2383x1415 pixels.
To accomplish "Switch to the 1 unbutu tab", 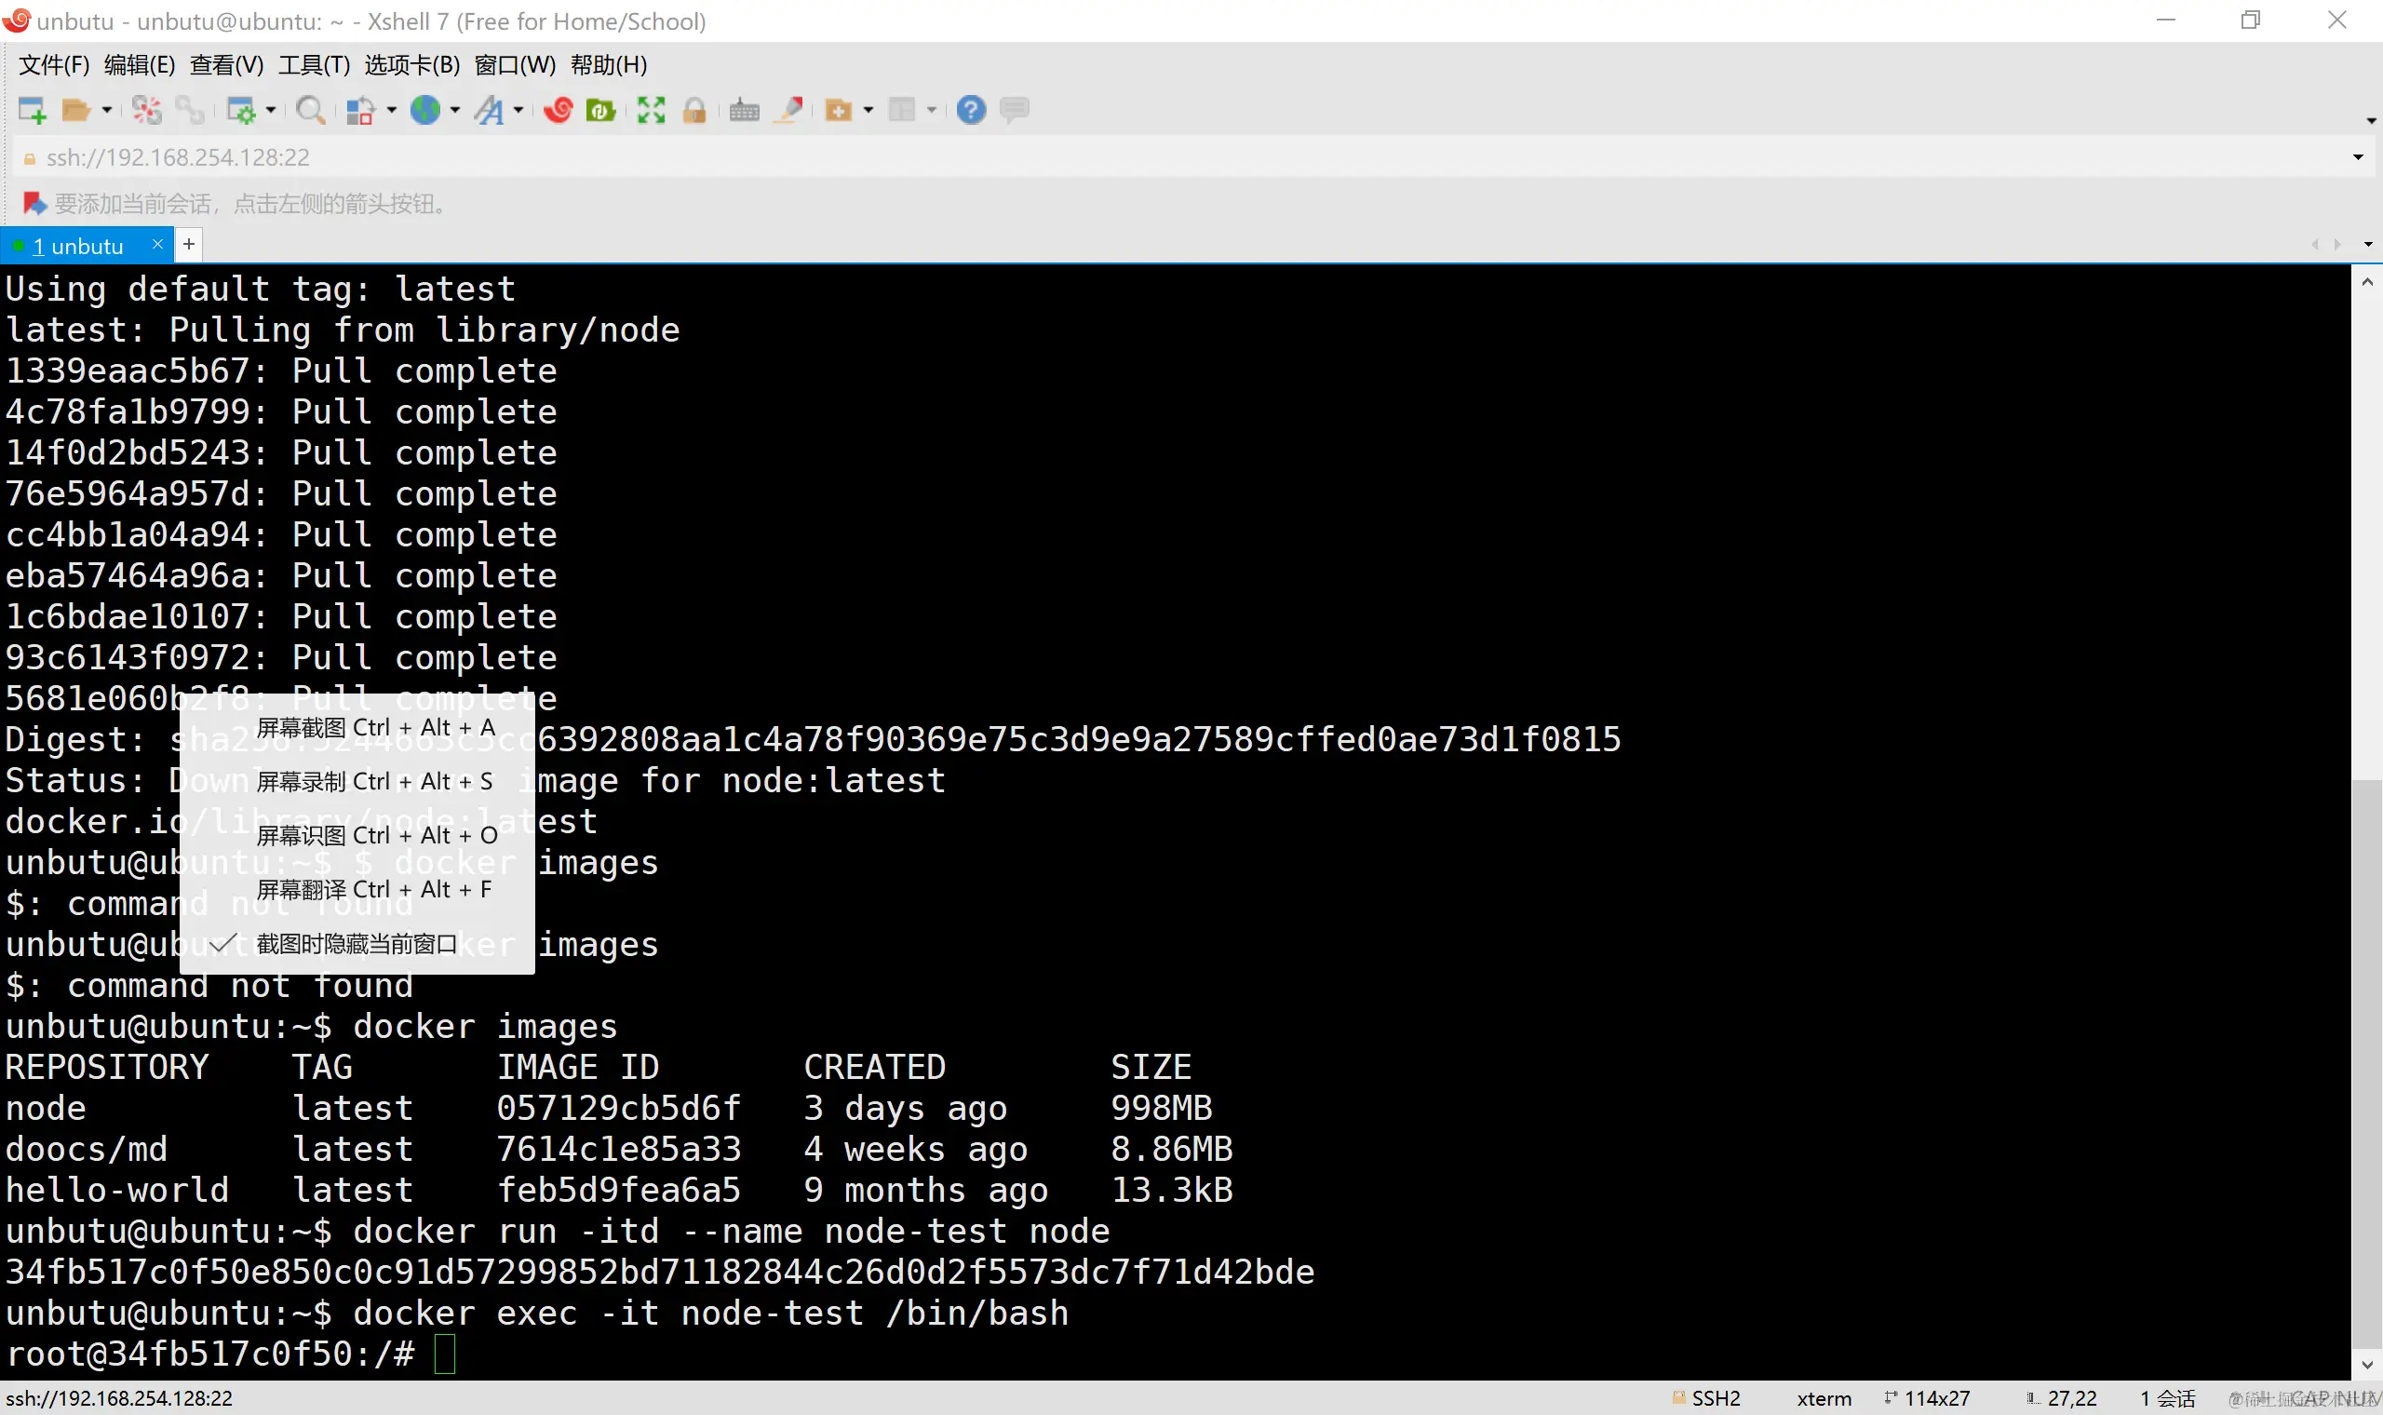I will pos(78,246).
